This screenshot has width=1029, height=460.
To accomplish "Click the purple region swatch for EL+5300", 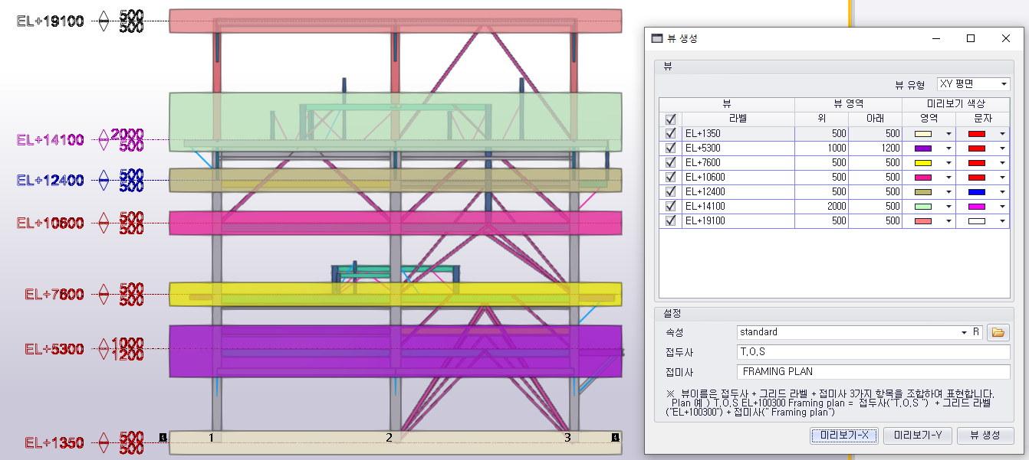I will point(925,148).
